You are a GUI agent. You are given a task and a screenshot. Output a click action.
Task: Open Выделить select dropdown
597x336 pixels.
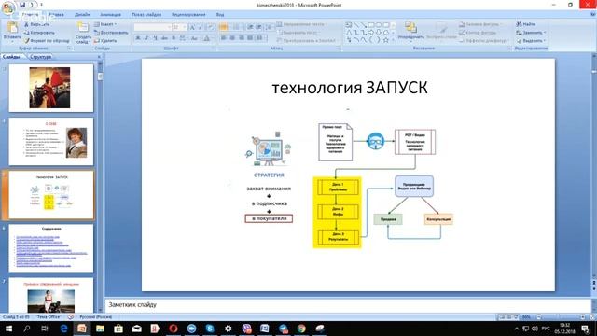[531, 40]
